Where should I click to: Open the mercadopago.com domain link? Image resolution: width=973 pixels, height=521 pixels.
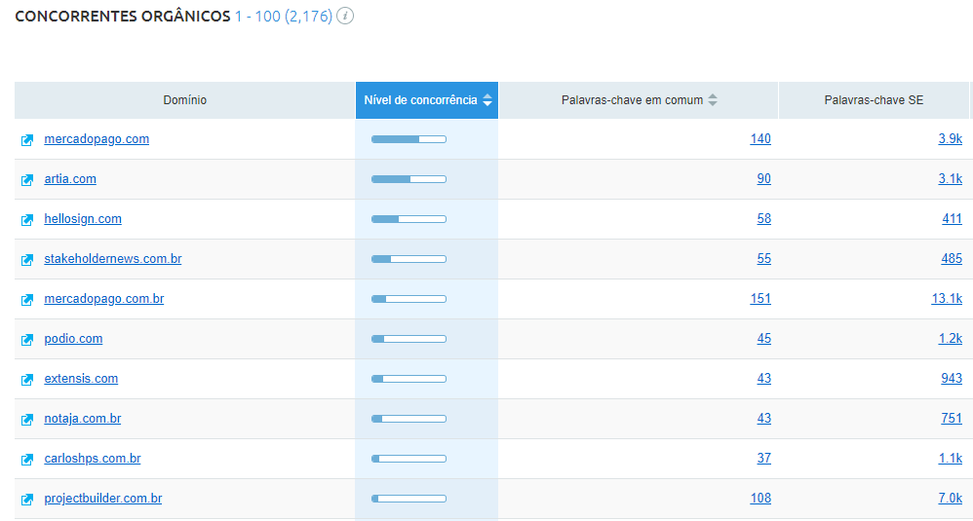tap(97, 138)
